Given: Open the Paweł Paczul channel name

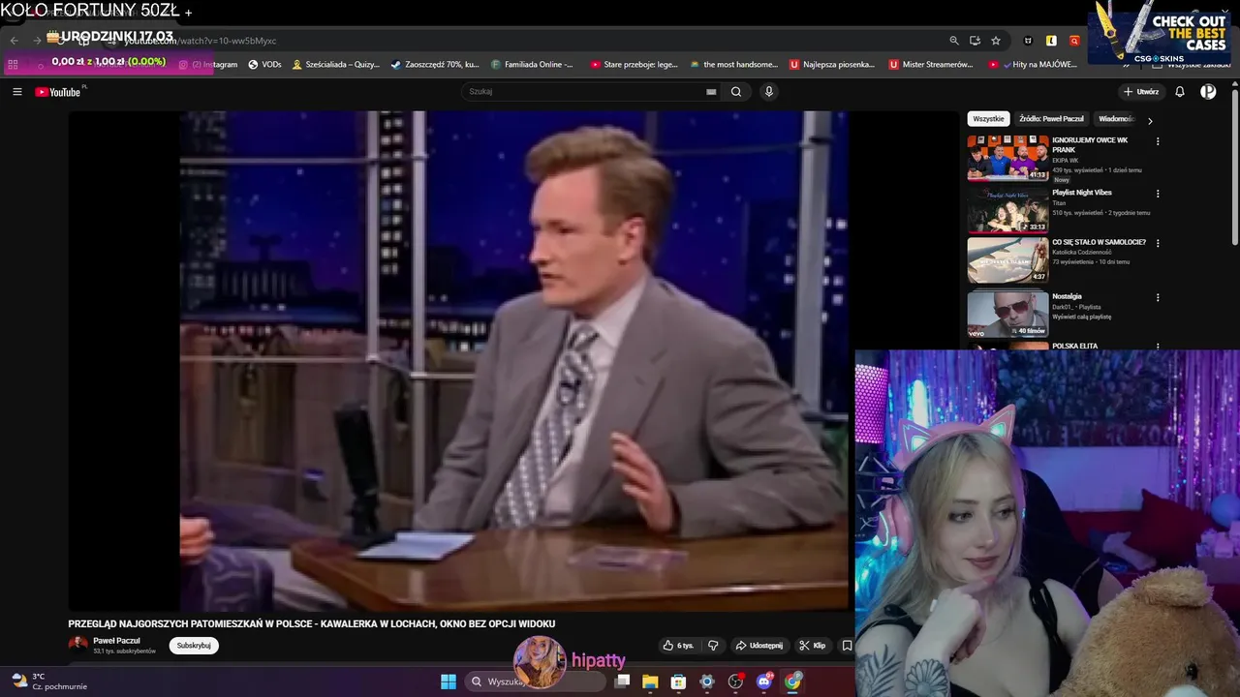Looking at the screenshot, I should pyautogui.click(x=116, y=641).
